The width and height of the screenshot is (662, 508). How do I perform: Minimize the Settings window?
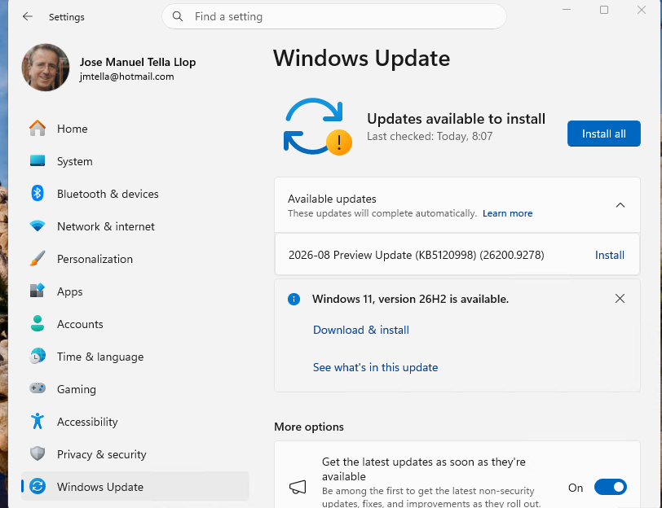coord(567,10)
